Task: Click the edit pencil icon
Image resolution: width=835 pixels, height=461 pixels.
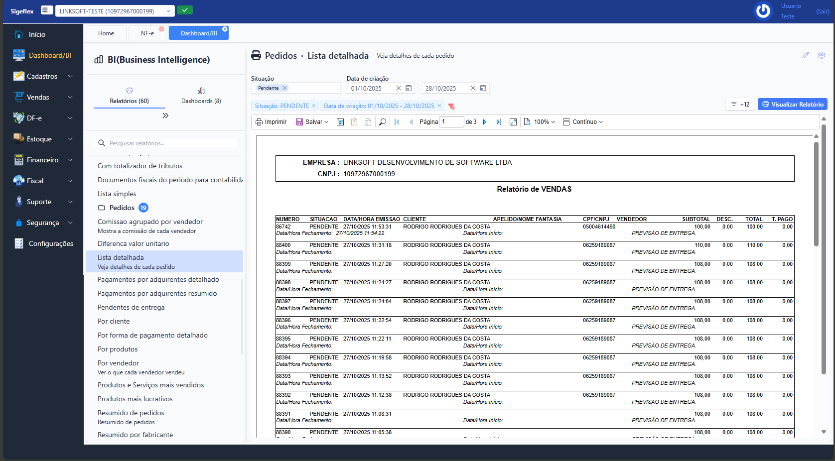Action: [806, 55]
